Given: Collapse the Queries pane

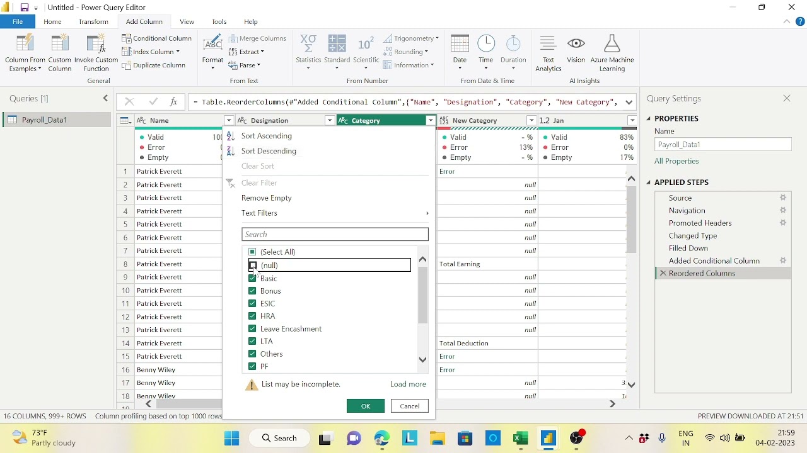Looking at the screenshot, I should click(105, 98).
